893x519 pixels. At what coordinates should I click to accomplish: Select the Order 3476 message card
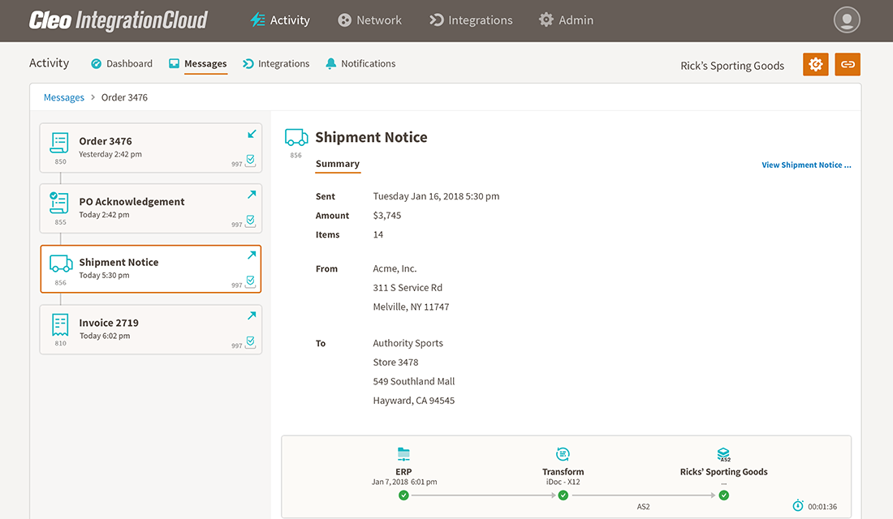point(151,148)
